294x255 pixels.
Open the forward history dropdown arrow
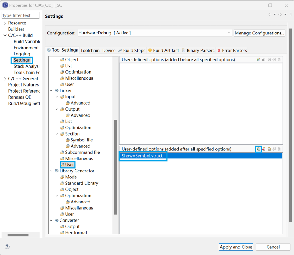285,14
